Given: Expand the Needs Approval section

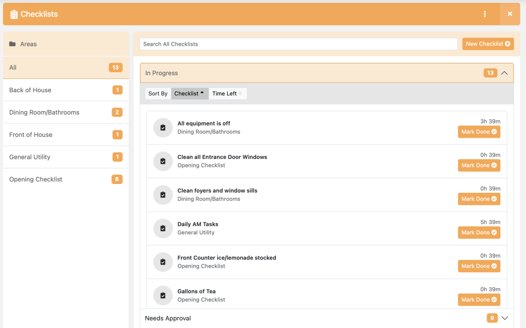Looking at the screenshot, I should (x=504, y=318).
